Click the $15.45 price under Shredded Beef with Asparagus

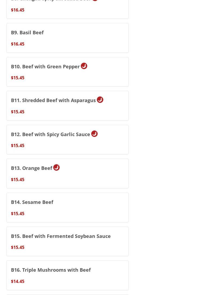[18, 112]
